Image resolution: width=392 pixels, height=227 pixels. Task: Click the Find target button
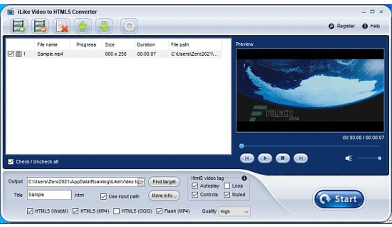(164, 182)
